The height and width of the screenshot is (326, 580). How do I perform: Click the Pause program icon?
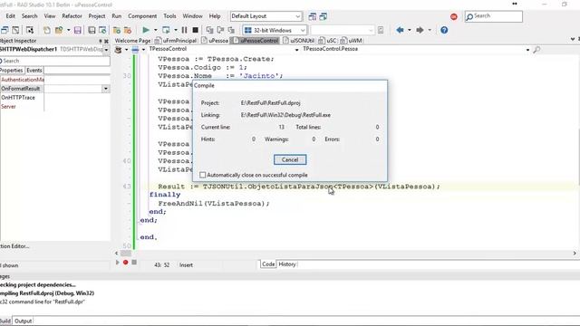(184, 30)
